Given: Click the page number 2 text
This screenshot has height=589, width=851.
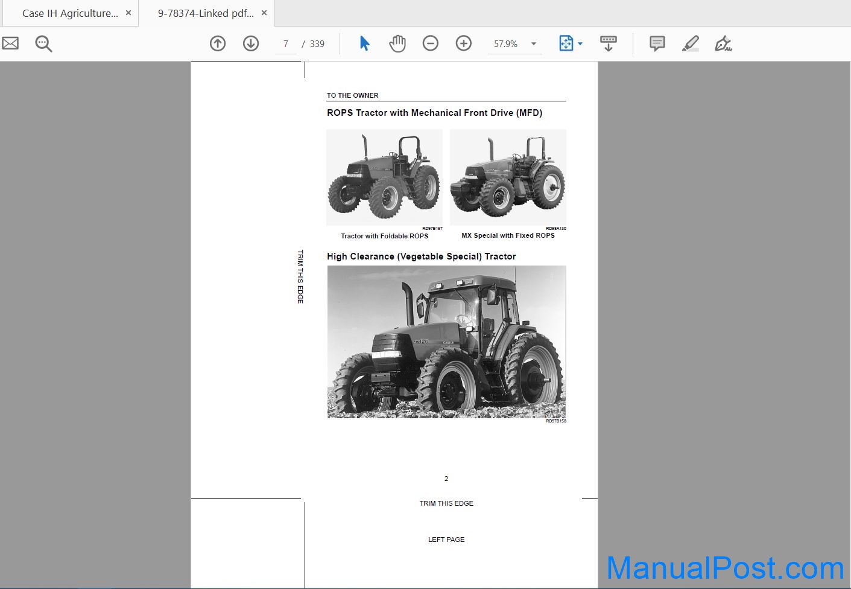Looking at the screenshot, I should pyautogui.click(x=446, y=479).
